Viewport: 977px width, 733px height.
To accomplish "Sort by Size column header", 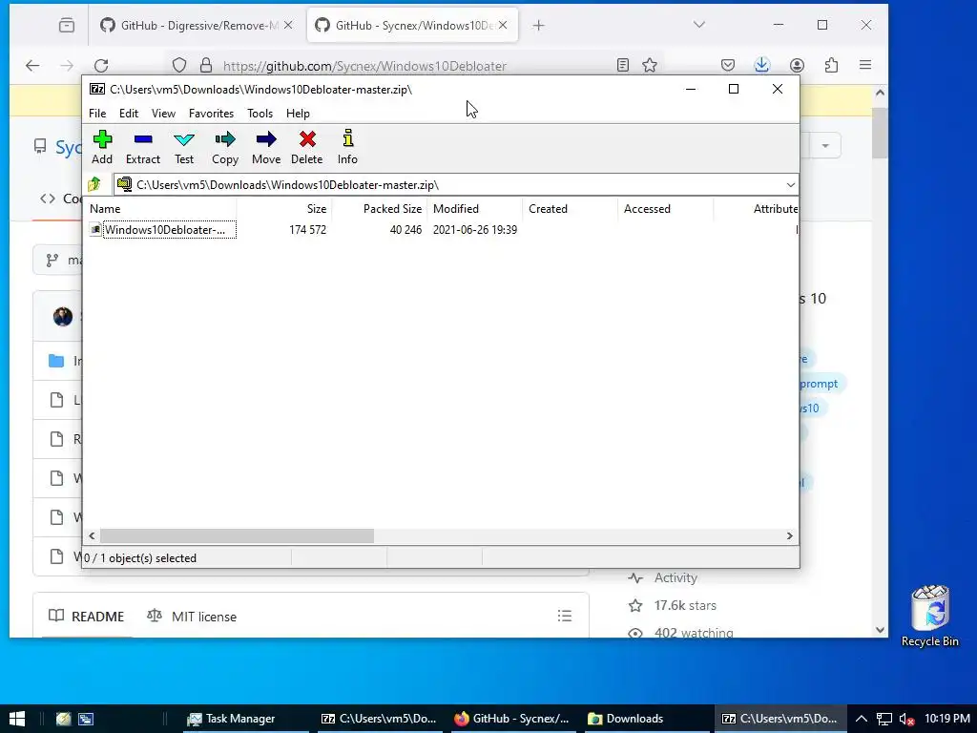I will 284,209.
